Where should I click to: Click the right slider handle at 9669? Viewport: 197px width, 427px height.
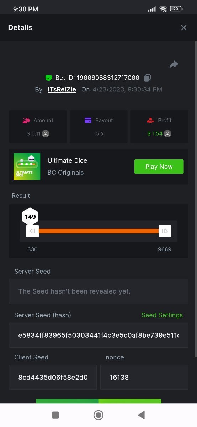coord(165,231)
